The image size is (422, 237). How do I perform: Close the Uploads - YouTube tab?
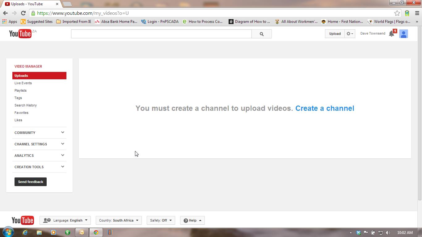click(x=57, y=4)
